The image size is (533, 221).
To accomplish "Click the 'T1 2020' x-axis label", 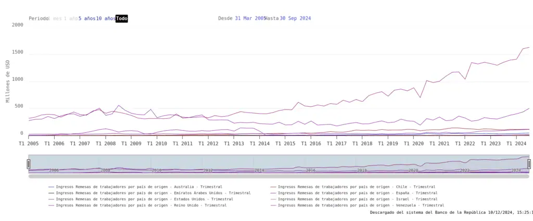I will coord(413,144).
